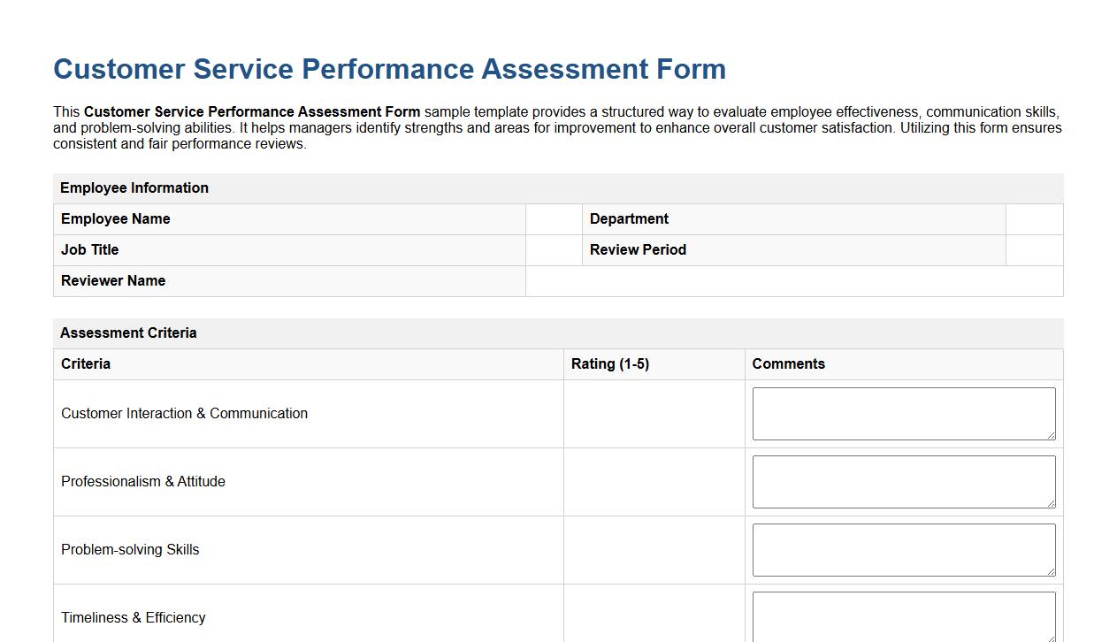This screenshot has height=642, width=1117.
Task: Click the comments box for Professionalism & Attitude
Action: tap(904, 481)
